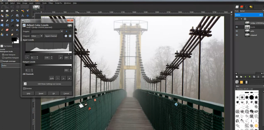Open the Filters menu

51,3
